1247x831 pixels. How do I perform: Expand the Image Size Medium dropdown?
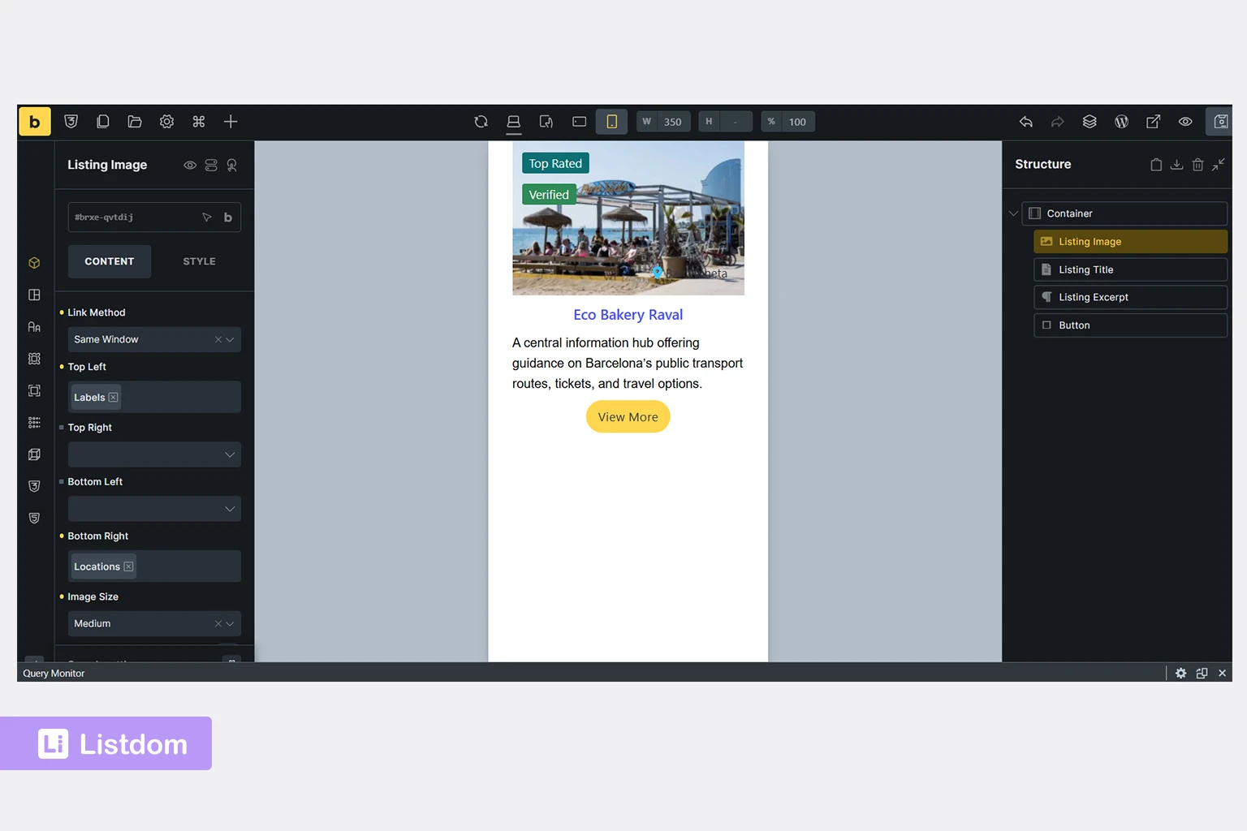230,624
